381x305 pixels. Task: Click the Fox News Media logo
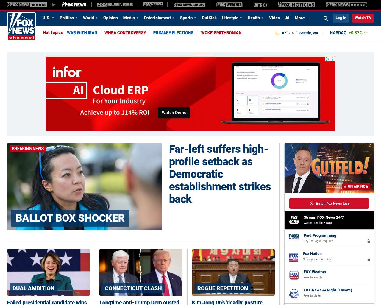click(27, 5)
